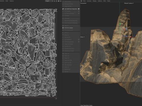The height and width of the screenshot is (106, 142).
Task: Open Set UVW from Projection options gear
Action: coord(79,9)
